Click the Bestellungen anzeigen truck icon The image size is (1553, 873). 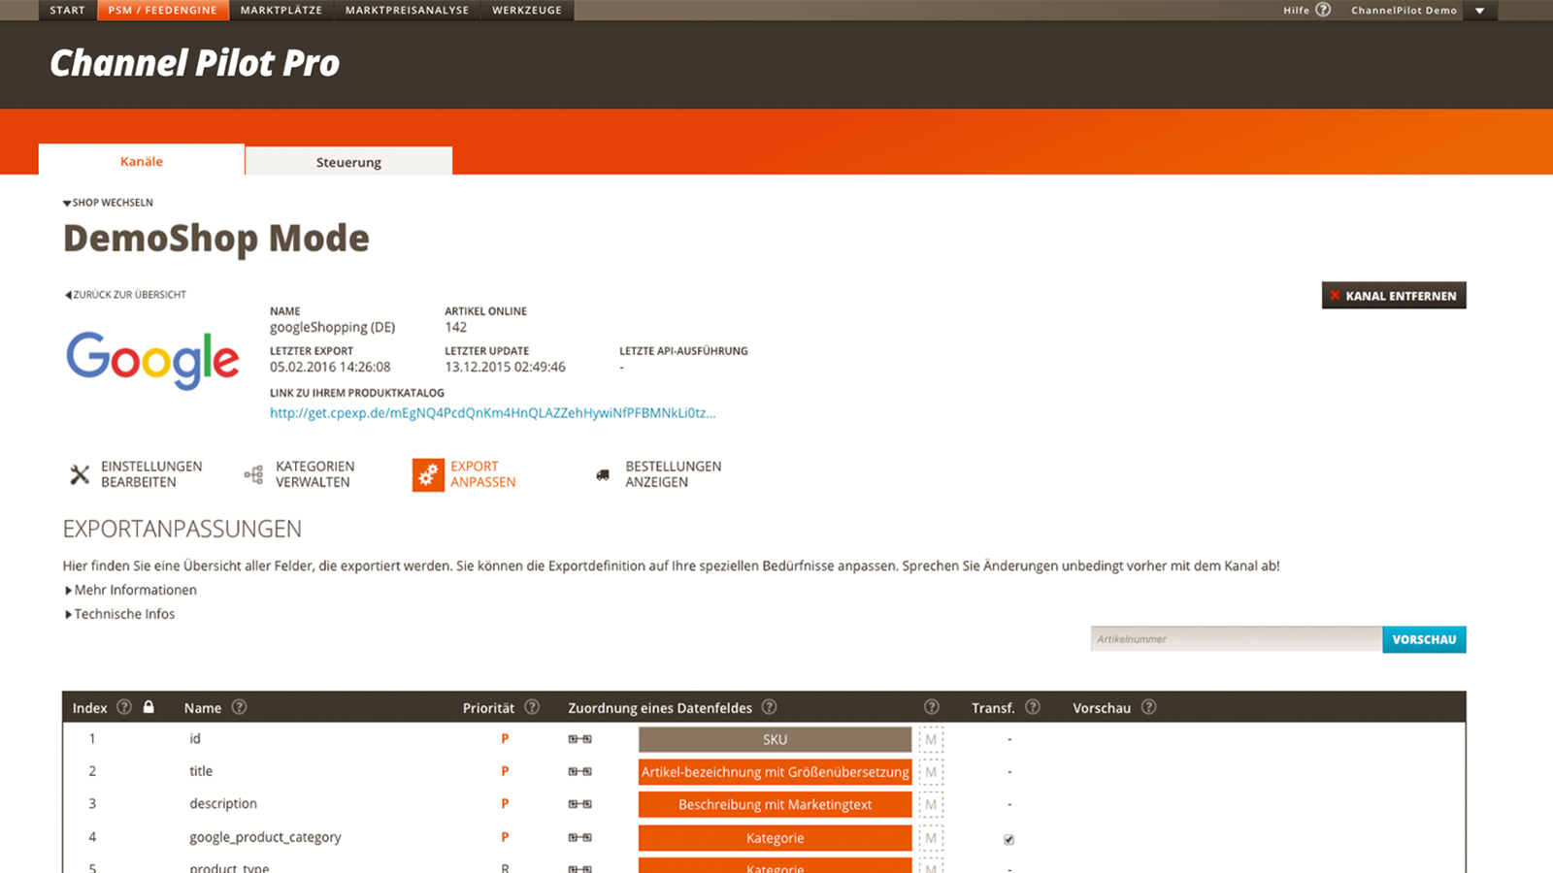[x=603, y=475]
